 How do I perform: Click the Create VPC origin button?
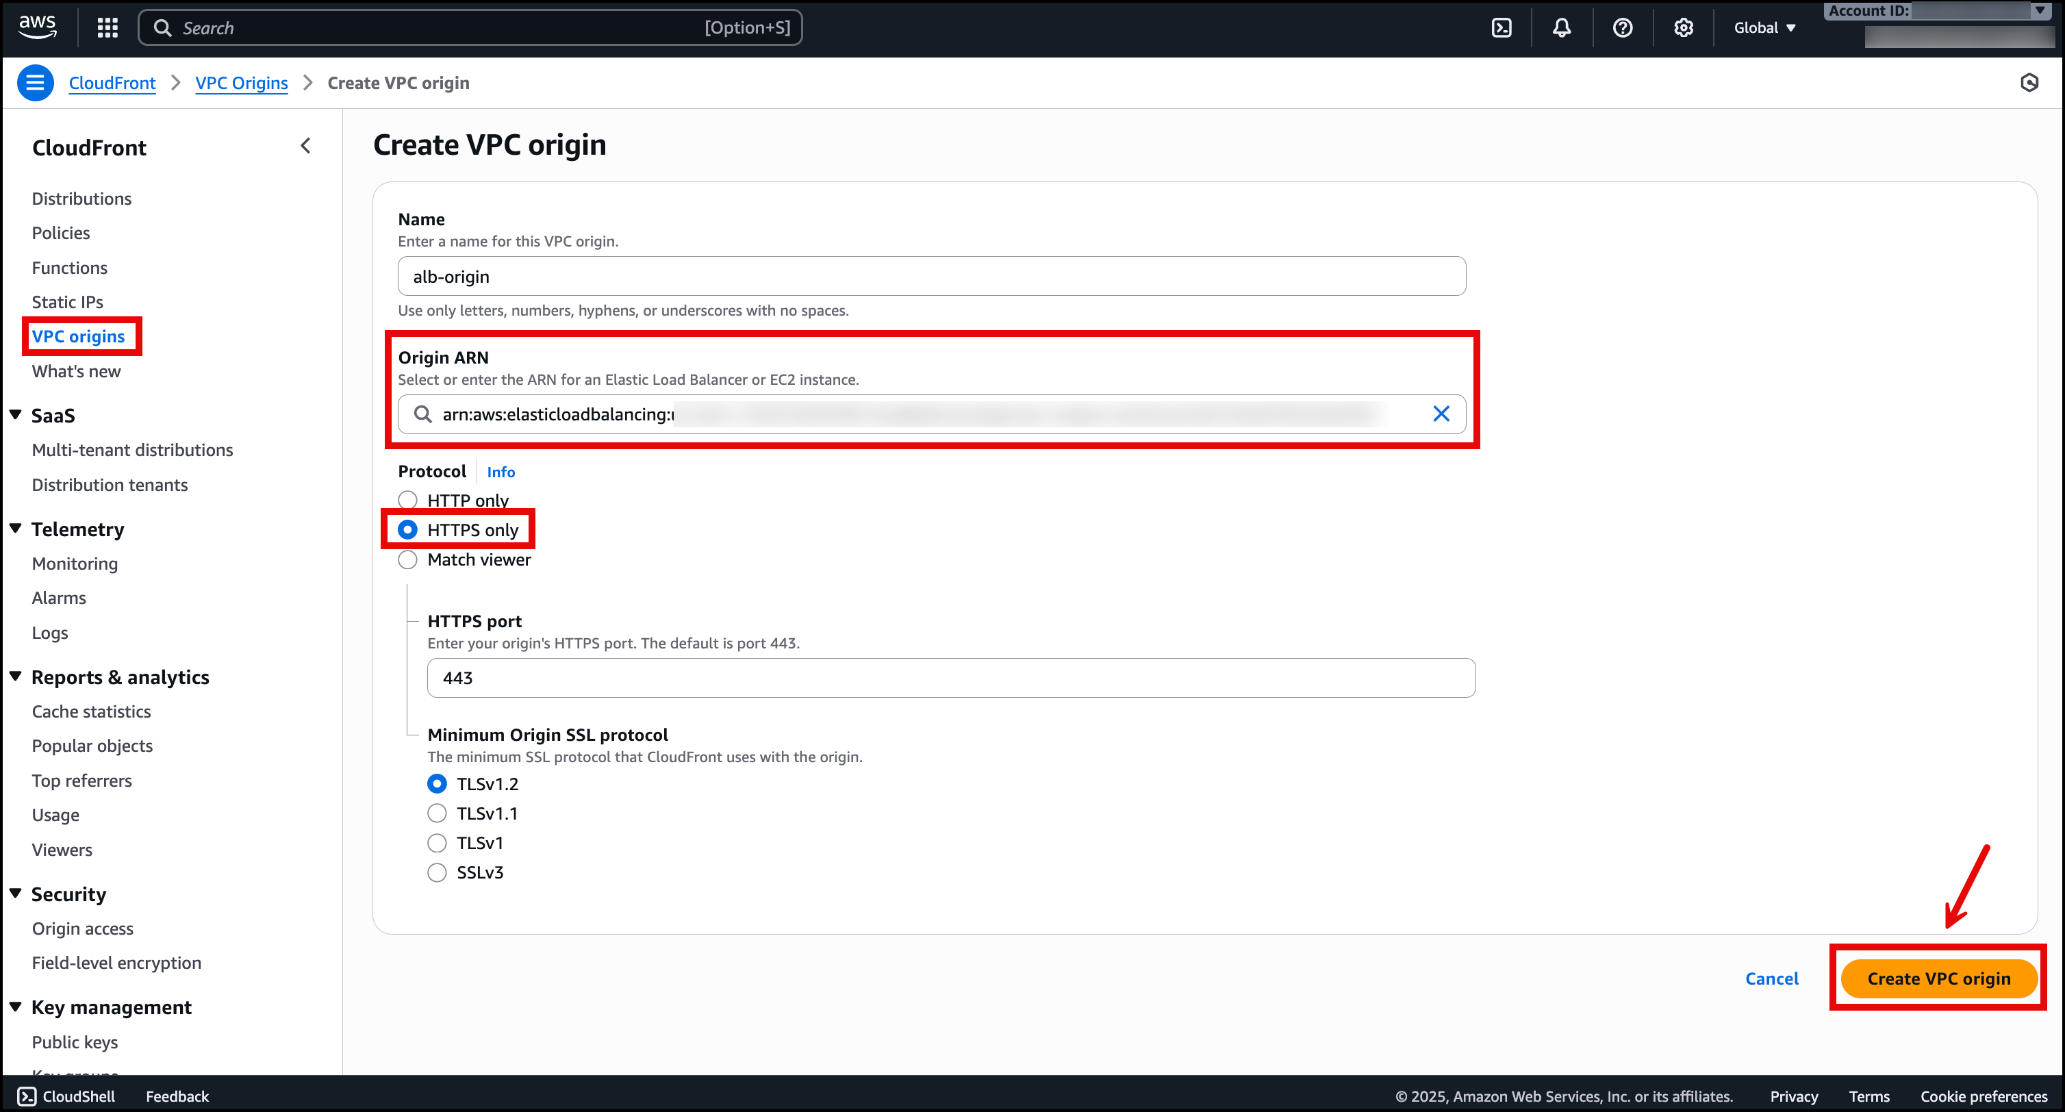1938,978
